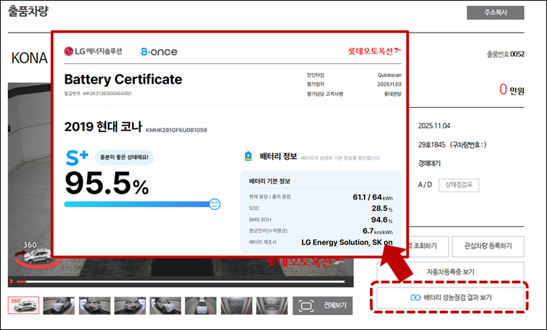Viewport: 547px width, 330px height.
Task: Select the 360 thumbnail
Action: [x=23, y=305]
